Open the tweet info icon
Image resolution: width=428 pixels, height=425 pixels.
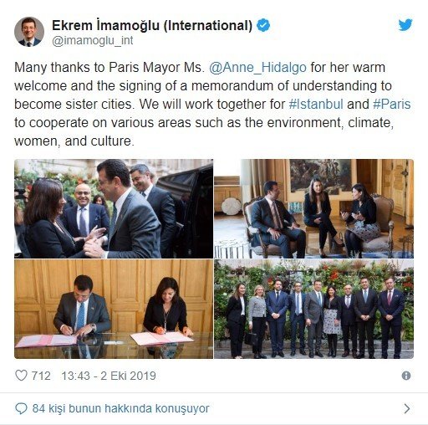coord(406,376)
